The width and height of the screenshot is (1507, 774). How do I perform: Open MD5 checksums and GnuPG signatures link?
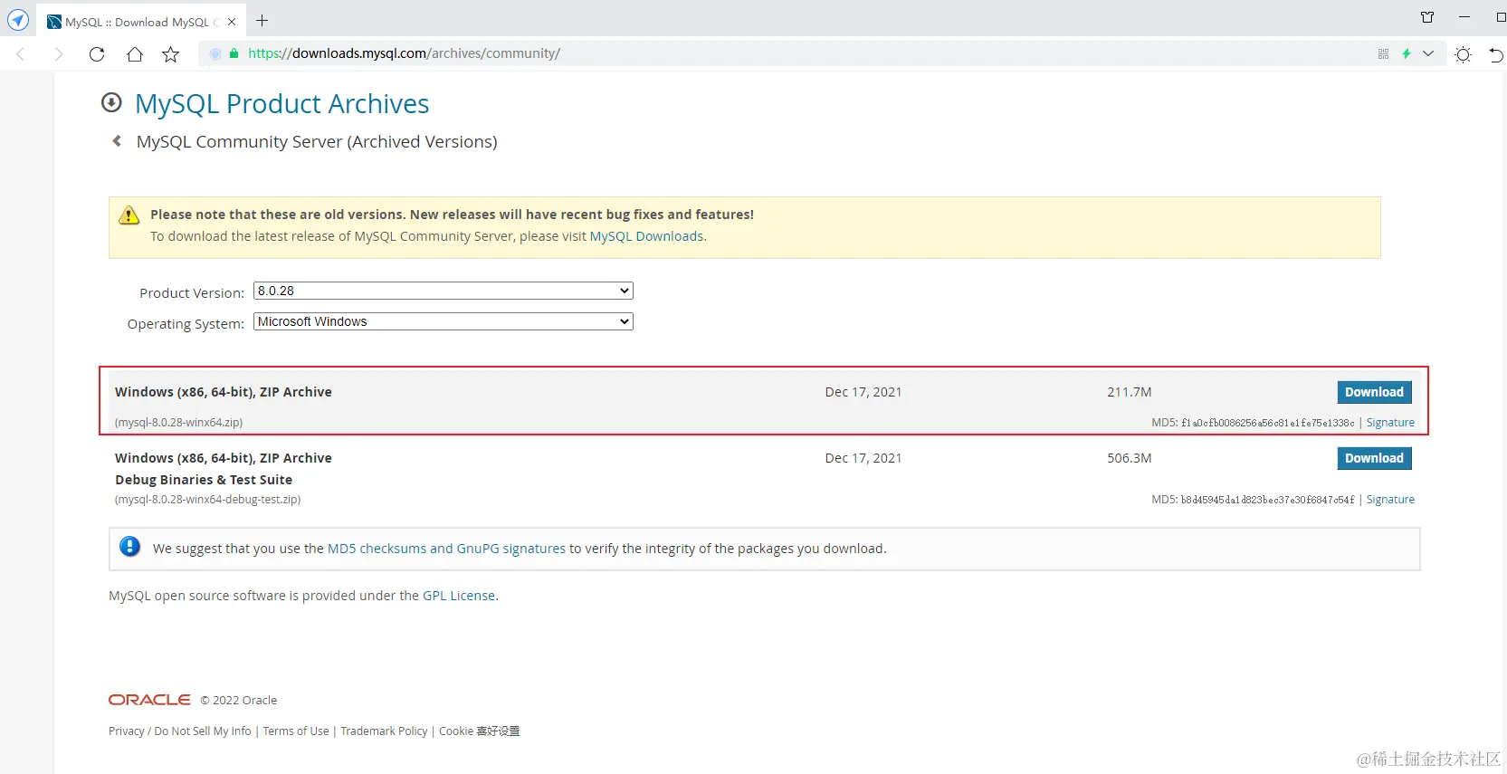446,549
